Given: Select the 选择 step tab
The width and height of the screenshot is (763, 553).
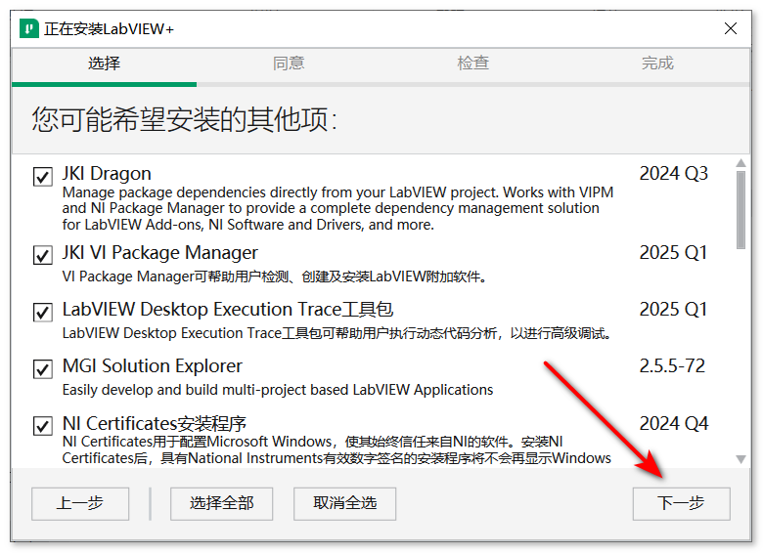Looking at the screenshot, I should coord(104,64).
